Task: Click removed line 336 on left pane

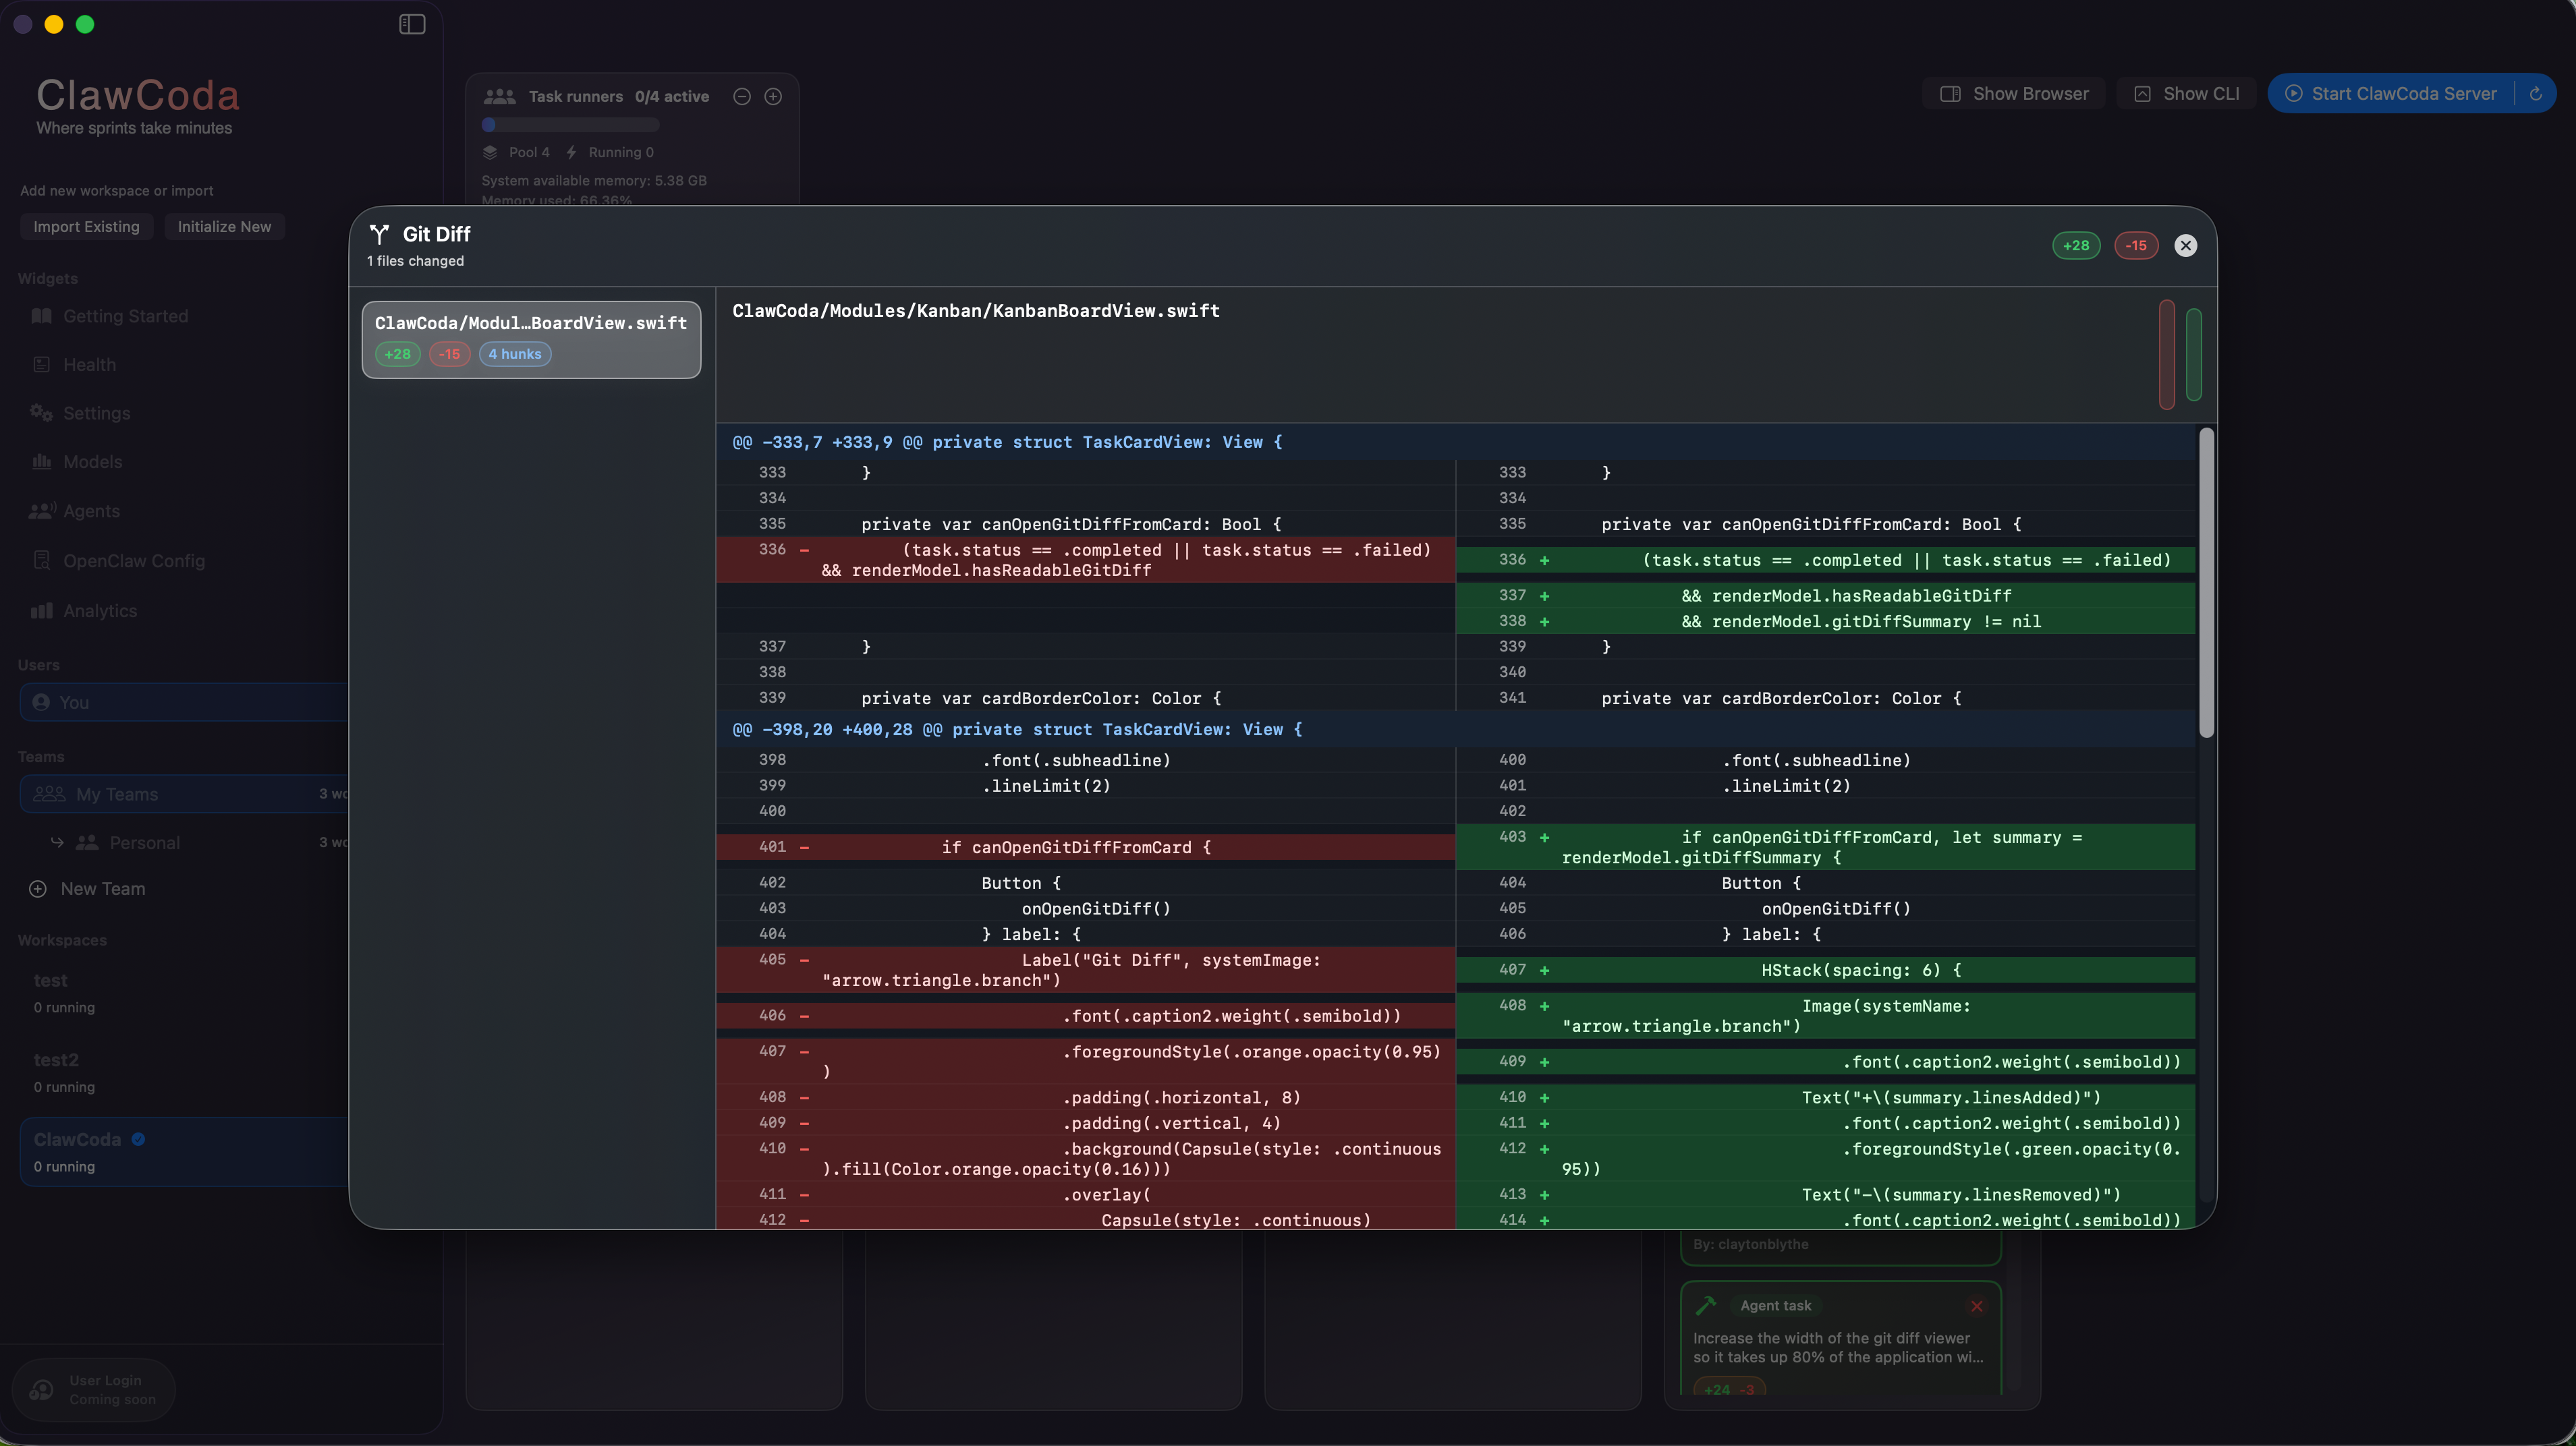Action: coord(1085,560)
